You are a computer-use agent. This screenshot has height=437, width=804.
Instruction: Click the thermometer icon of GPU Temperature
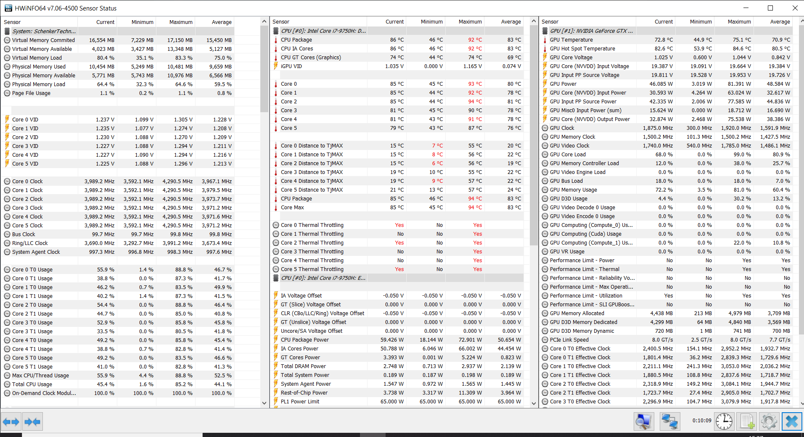(545, 40)
